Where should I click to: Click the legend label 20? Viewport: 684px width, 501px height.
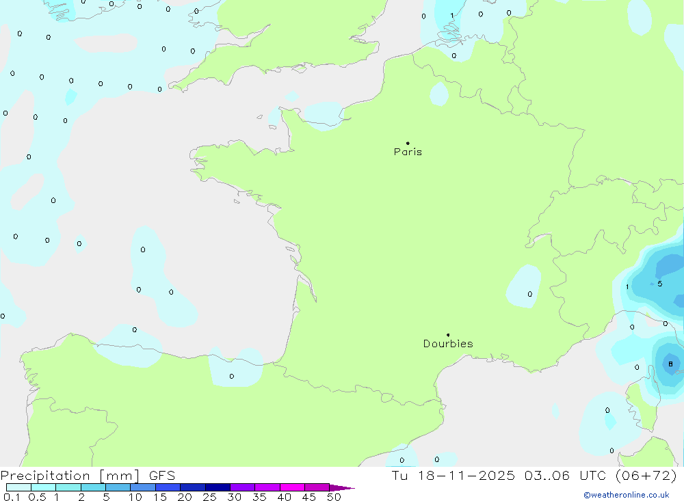click(185, 497)
